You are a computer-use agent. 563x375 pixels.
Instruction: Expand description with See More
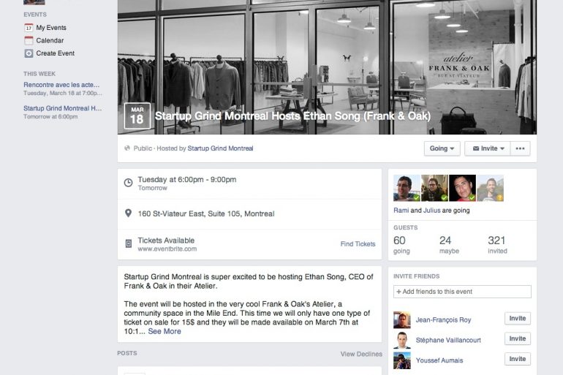[165, 331]
